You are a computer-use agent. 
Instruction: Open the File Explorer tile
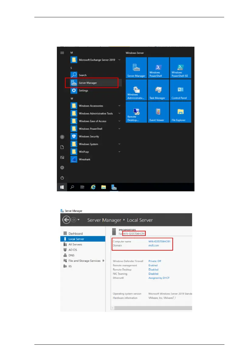point(180,112)
